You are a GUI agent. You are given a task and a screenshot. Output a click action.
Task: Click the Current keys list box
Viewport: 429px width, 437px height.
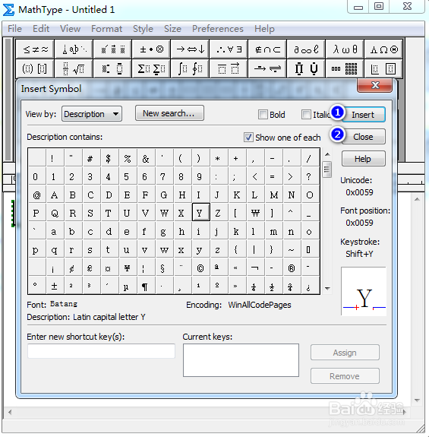[x=241, y=360]
